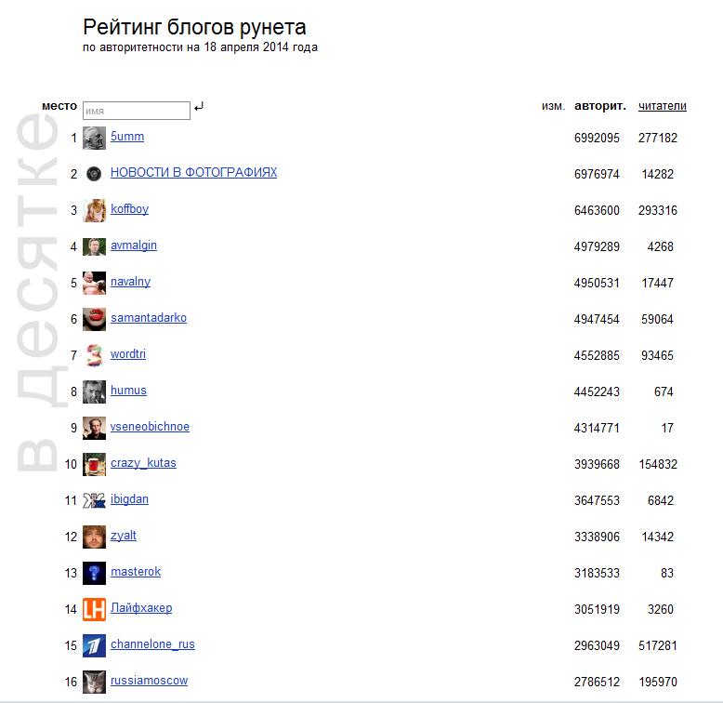This screenshot has width=723, height=703.
Task: Click the orange LH Лайфхакер logo
Action: tap(94, 609)
